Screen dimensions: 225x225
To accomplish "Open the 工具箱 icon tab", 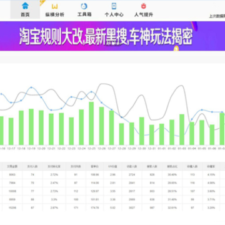I will pyautogui.click(x=84, y=9).
